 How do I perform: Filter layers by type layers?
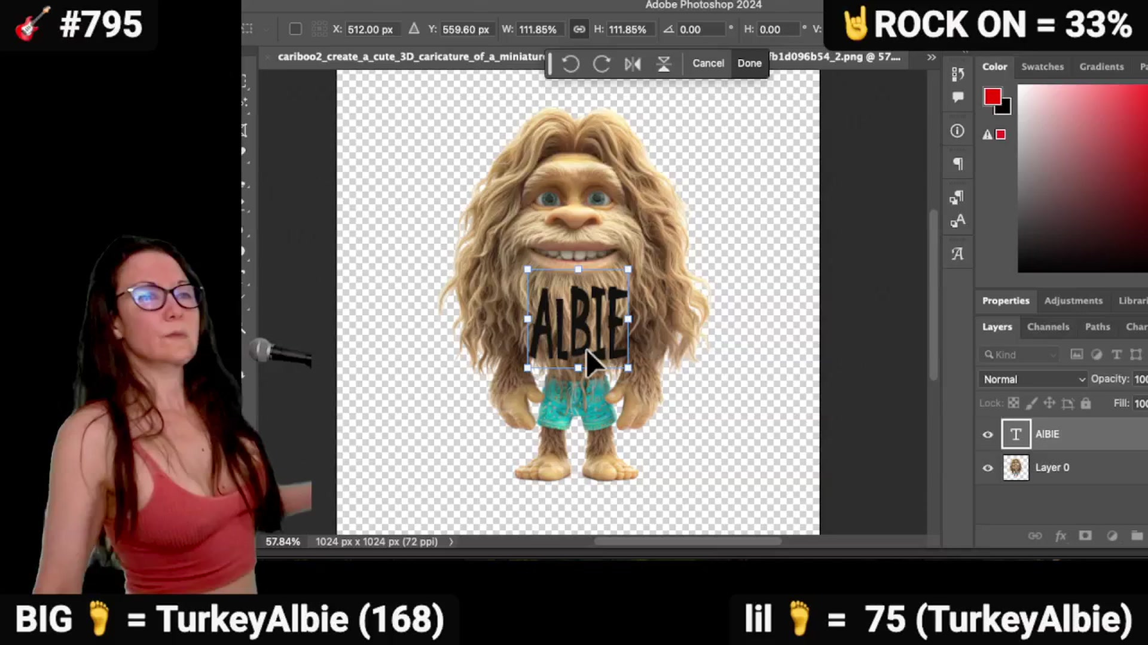click(x=1116, y=355)
